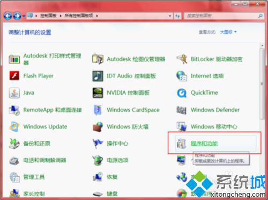
Task: Click the 键盘 keyboard icon
Action: click(98, 194)
